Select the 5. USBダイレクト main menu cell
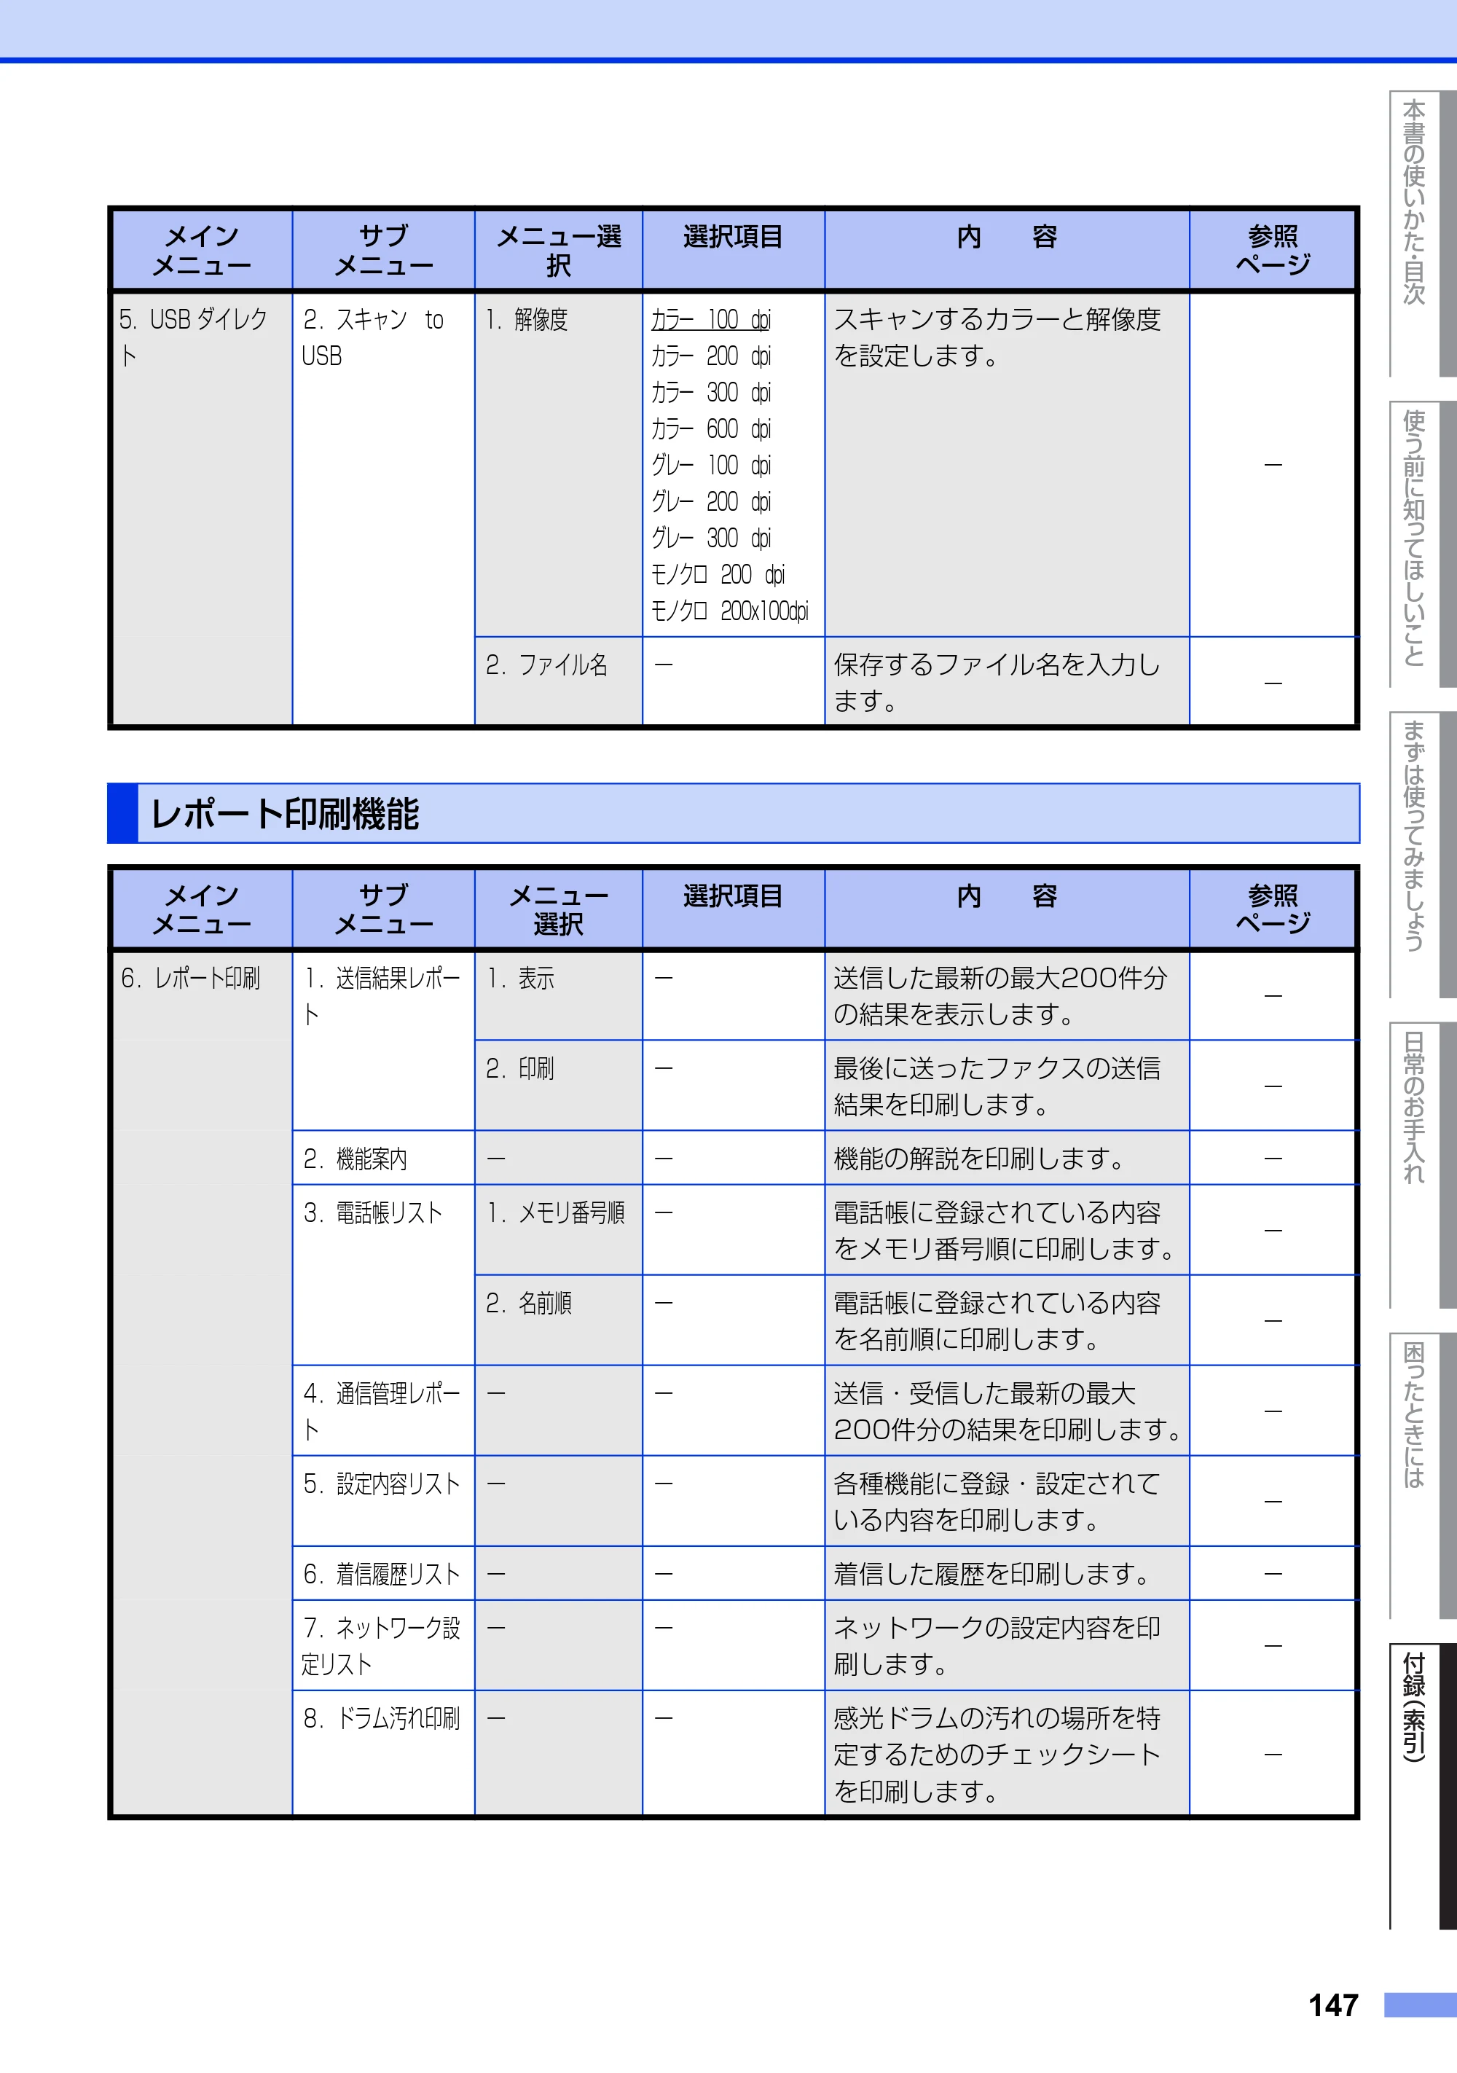 pyautogui.click(x=203, y=509)
